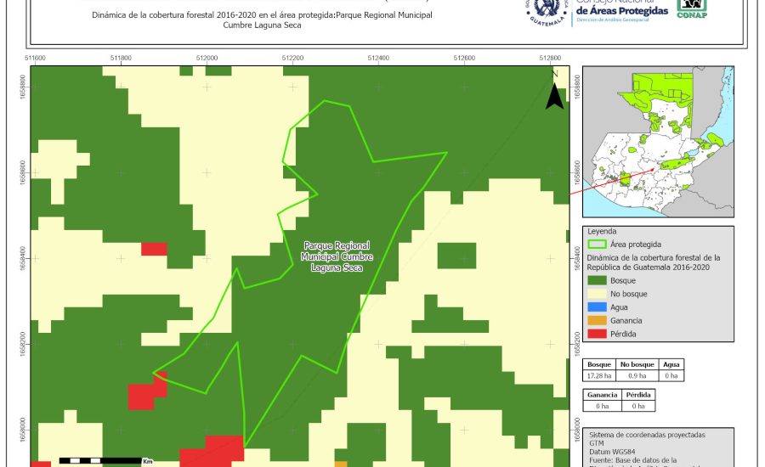Click the orange gain pixel at map bottom
Viewport: 765px width, 467px height.
tap(341, 464)
